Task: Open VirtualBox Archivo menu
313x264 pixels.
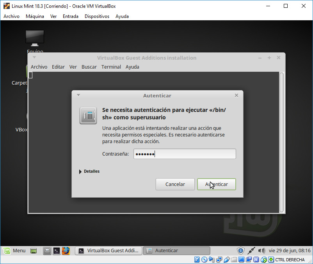Action: tap(11, 16)
